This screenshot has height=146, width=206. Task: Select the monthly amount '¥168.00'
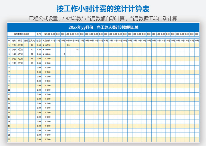click(46, 50)
